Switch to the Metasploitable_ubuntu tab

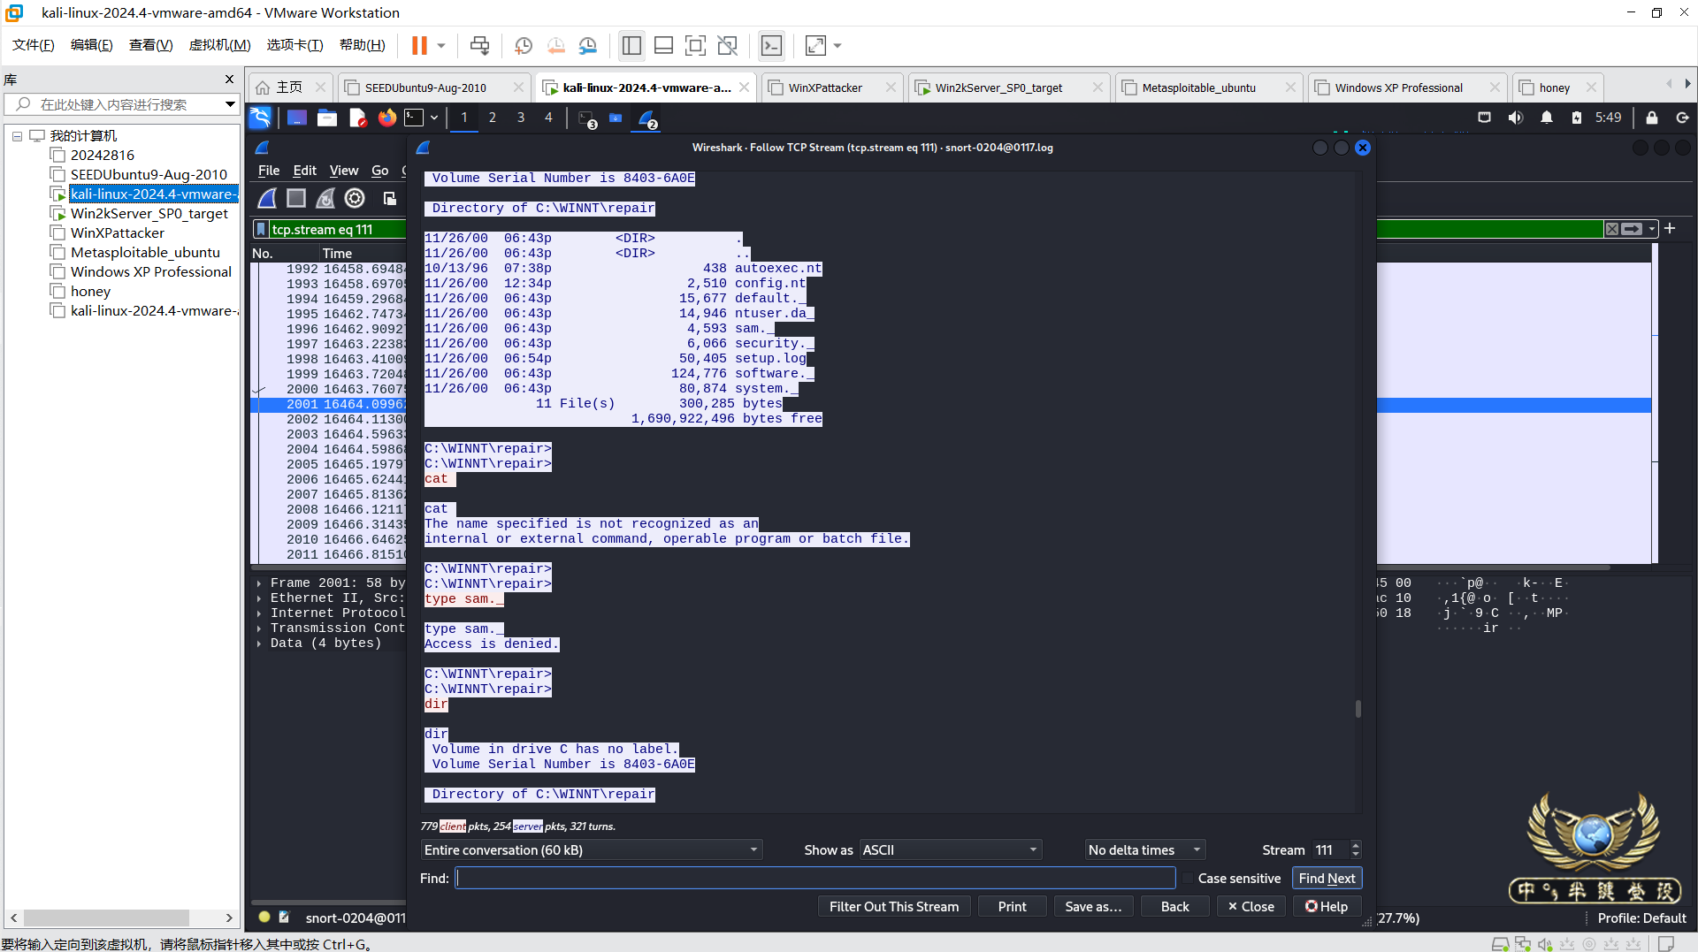click(x=1207, y=88)
